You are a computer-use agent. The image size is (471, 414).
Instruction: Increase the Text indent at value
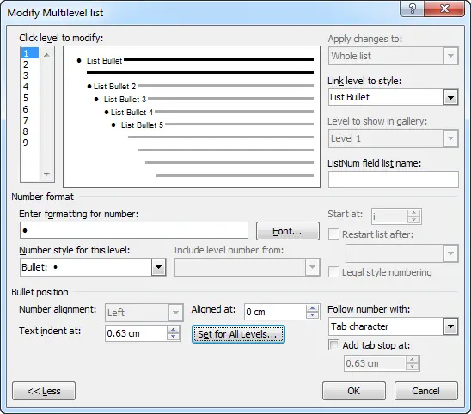(173, 330)
